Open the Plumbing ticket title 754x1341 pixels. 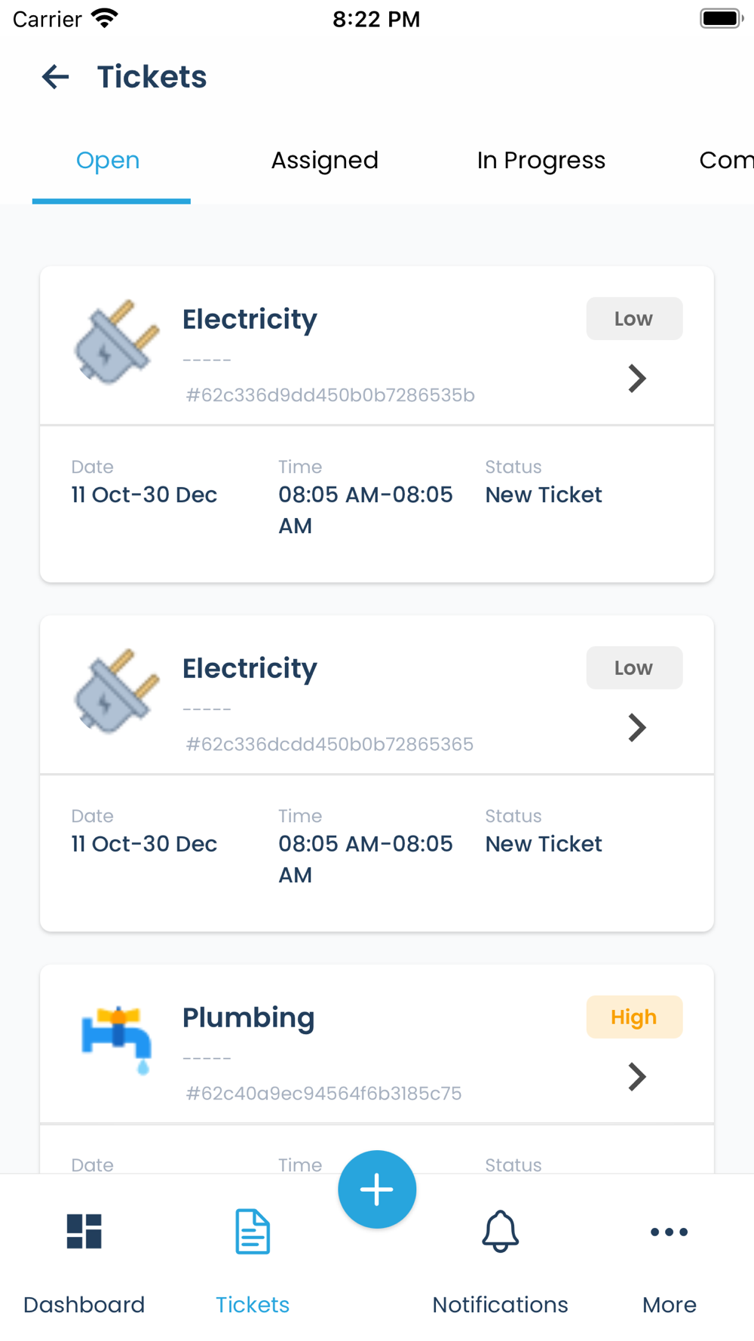(x=248, y=1017)
